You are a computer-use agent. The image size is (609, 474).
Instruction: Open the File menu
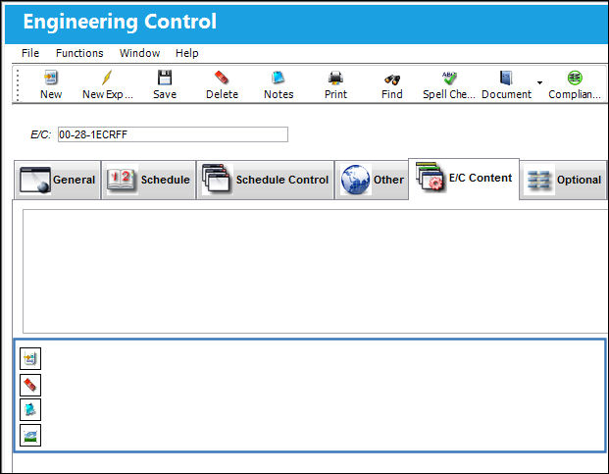click(30, 53)
